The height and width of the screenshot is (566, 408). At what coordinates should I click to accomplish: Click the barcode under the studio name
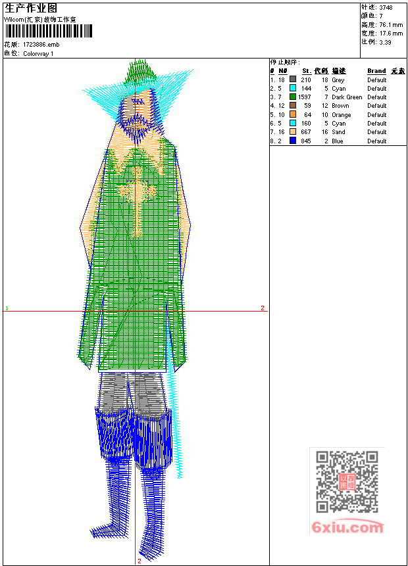pyautogui.click(x=49, y=31)
